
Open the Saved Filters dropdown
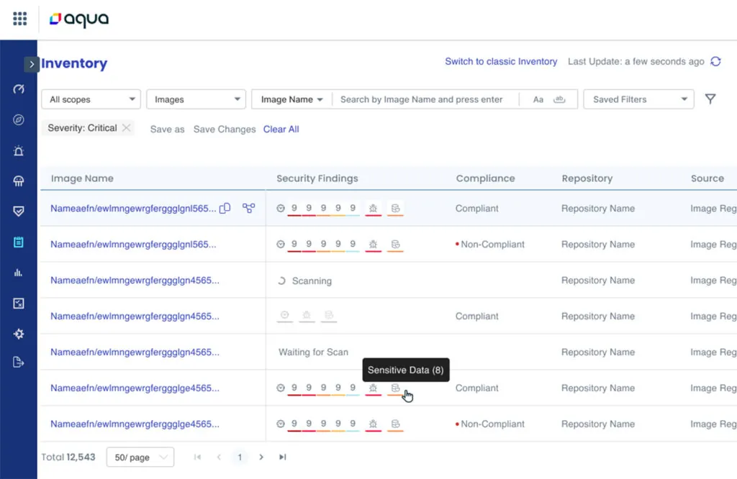pos(638,99)
